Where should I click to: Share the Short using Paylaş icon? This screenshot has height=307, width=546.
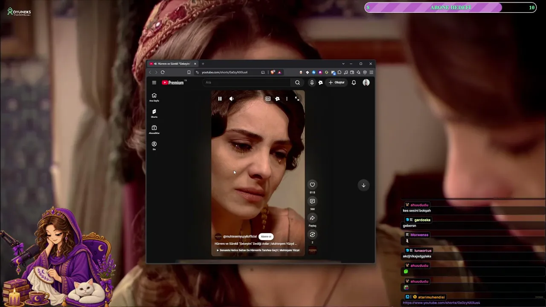[x=312, y=218]
